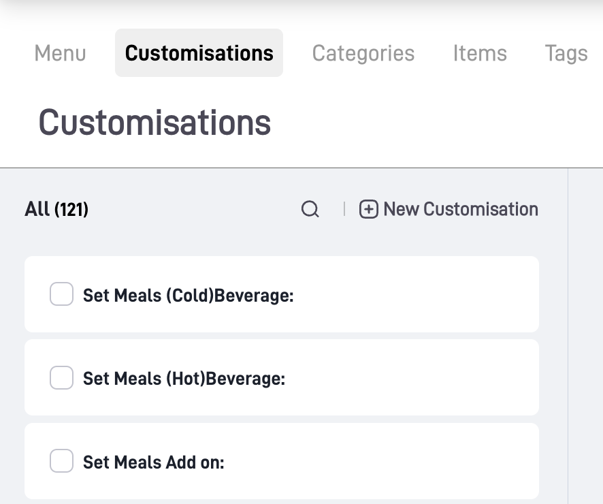Open the Set Meals (Cold)Beverage customisation name
The height and width of the screenshot is (504, 603).
click(188, 296)
